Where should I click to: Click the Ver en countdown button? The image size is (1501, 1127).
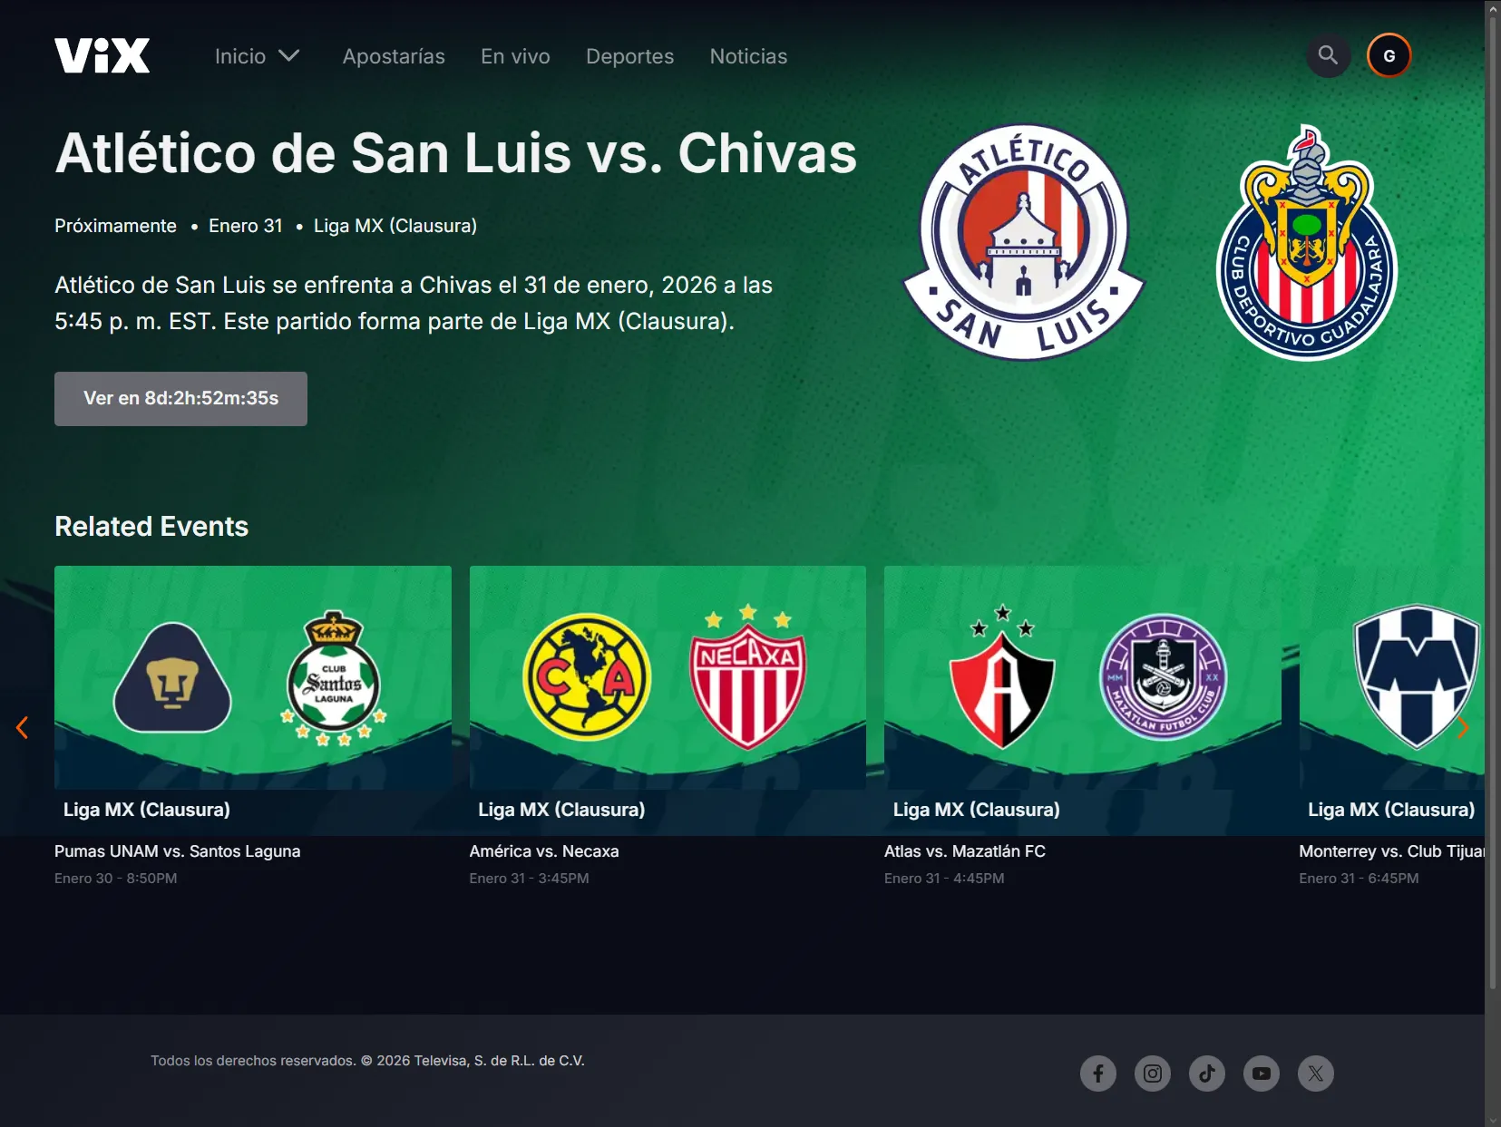(x=180, y=398)
